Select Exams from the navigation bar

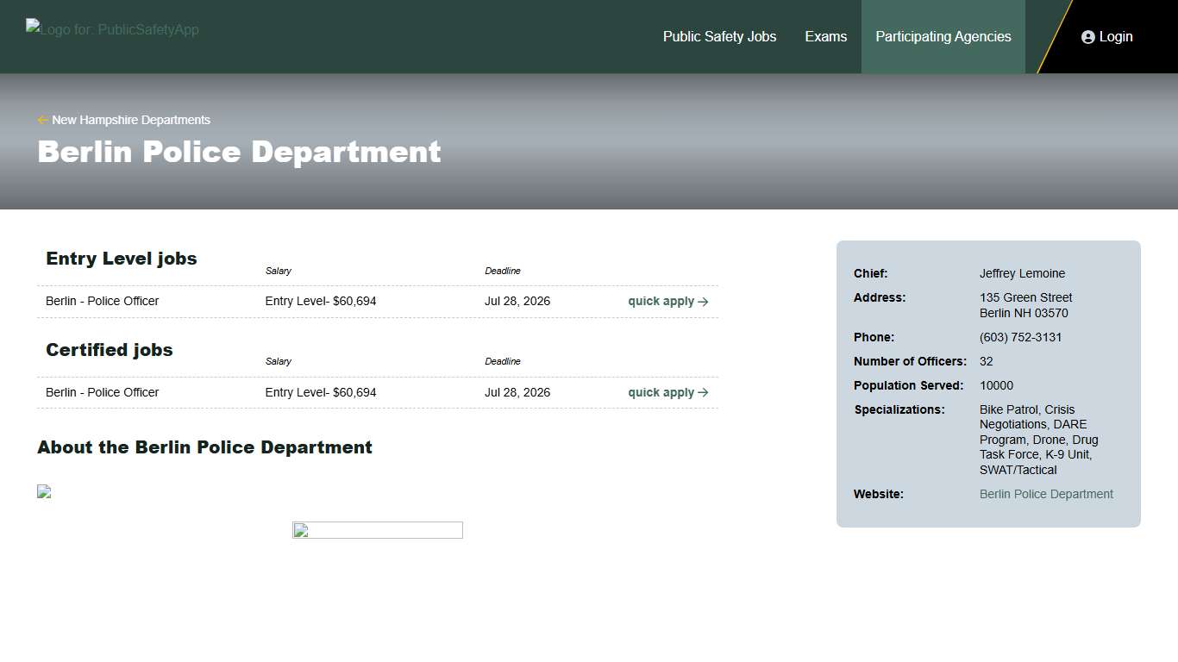tap(825, 36)
